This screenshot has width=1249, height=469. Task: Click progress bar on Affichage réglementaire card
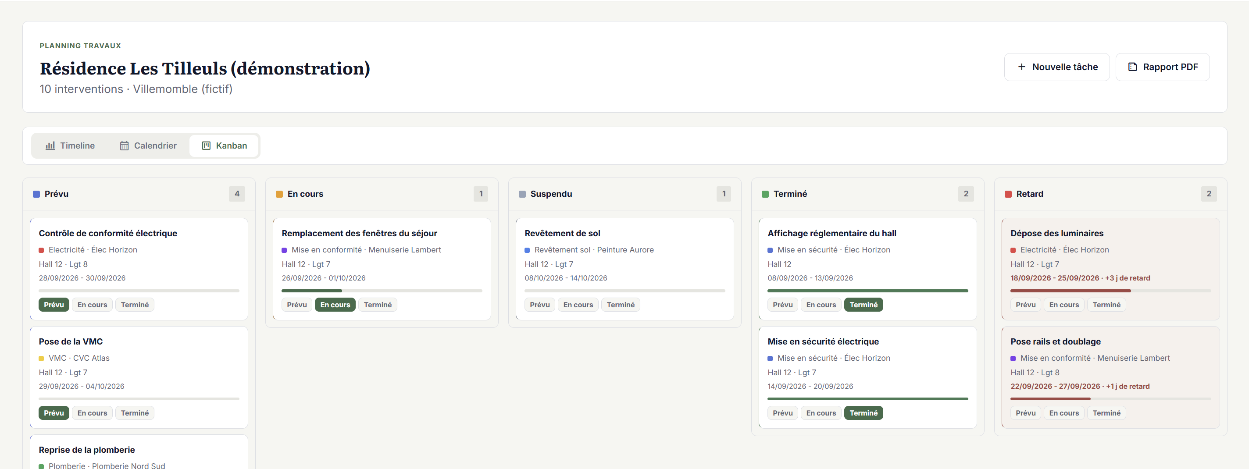pos(868,291)
